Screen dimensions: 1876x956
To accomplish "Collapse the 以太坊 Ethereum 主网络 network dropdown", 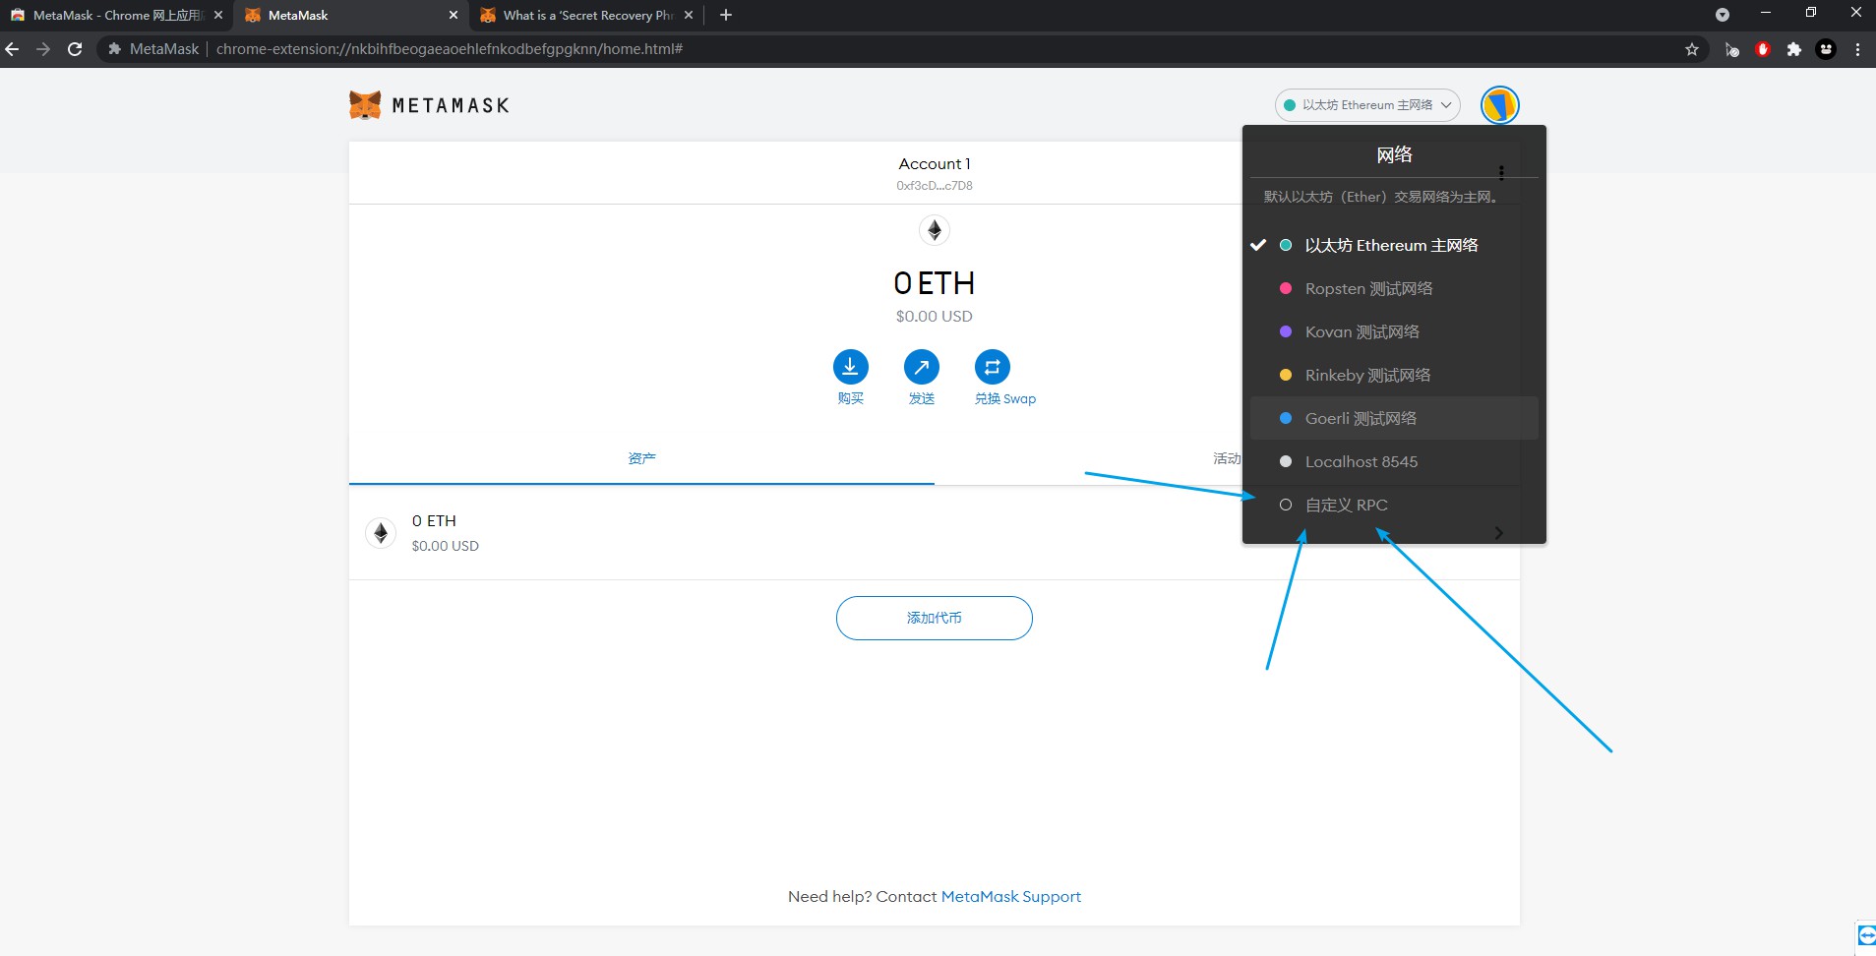I will [1367, 105].
